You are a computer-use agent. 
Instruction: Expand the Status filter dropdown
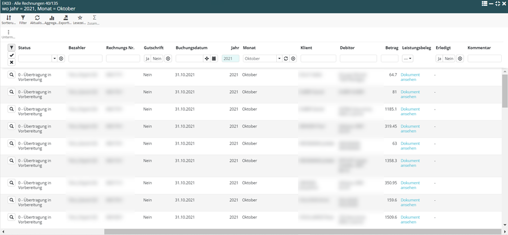(x=55, y=58)
